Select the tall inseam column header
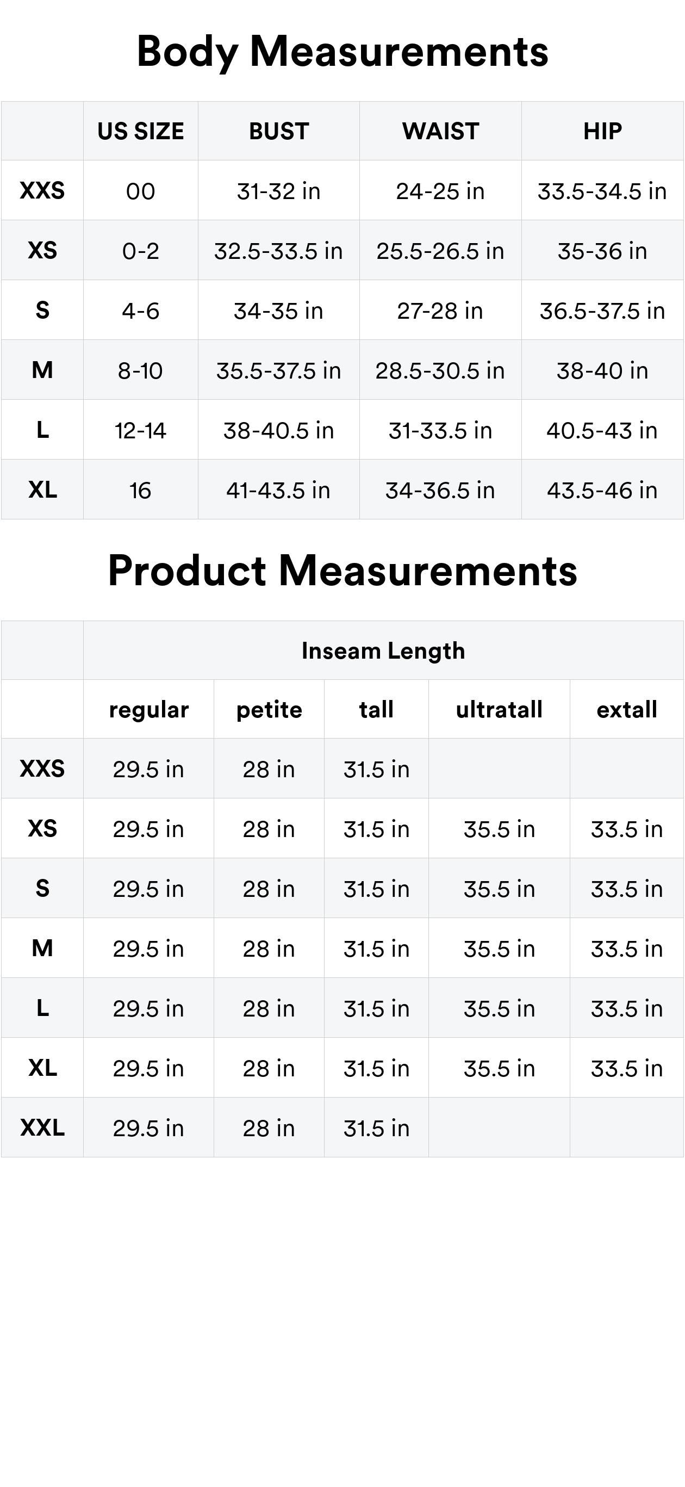 (376, 709)
